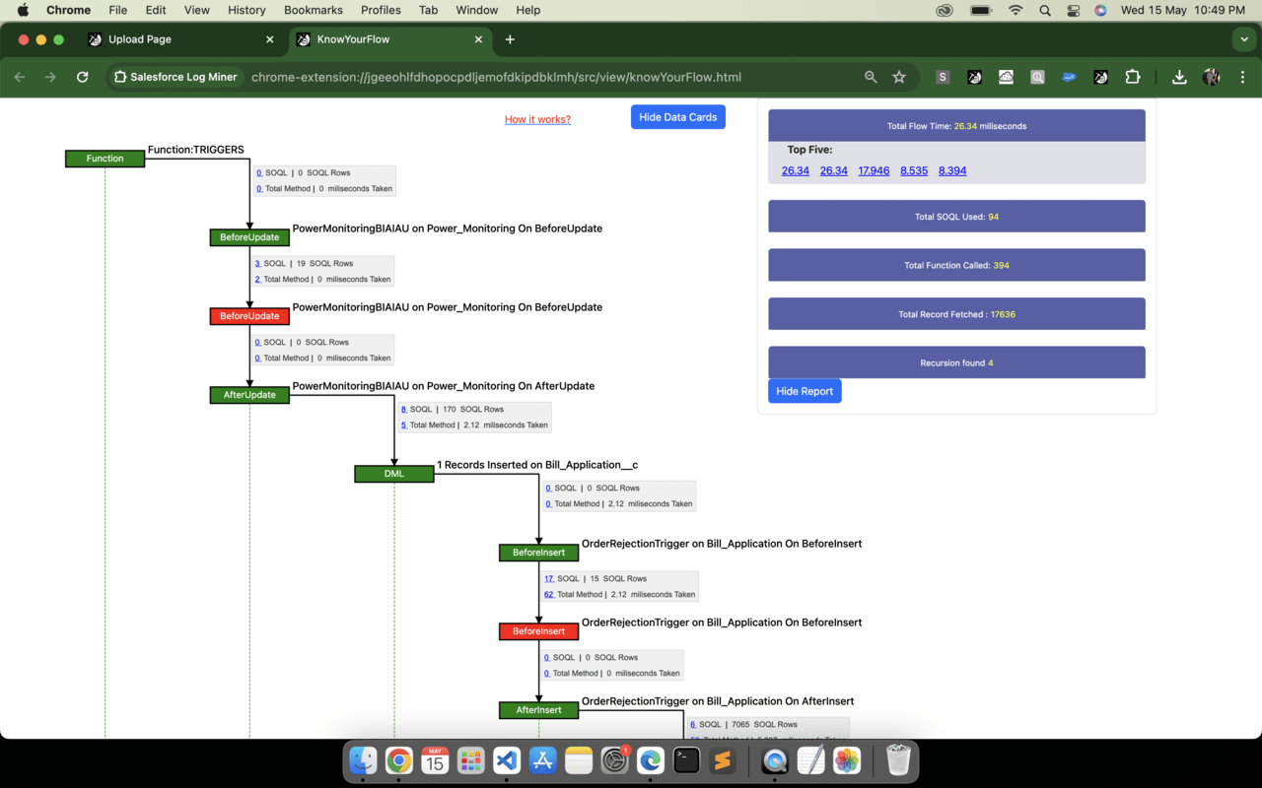
Task: Open the Bookmarks menu in the menu bar
Action: point(313,10)
